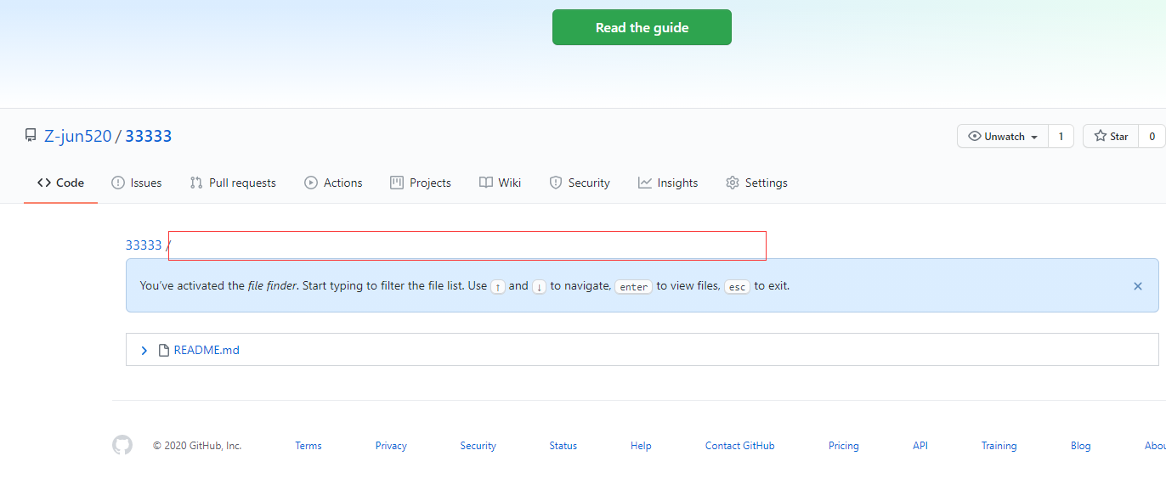Open the Blog footer link
The width and height of the screenshot is (1166, 501).
click(x=1080, y=446)
